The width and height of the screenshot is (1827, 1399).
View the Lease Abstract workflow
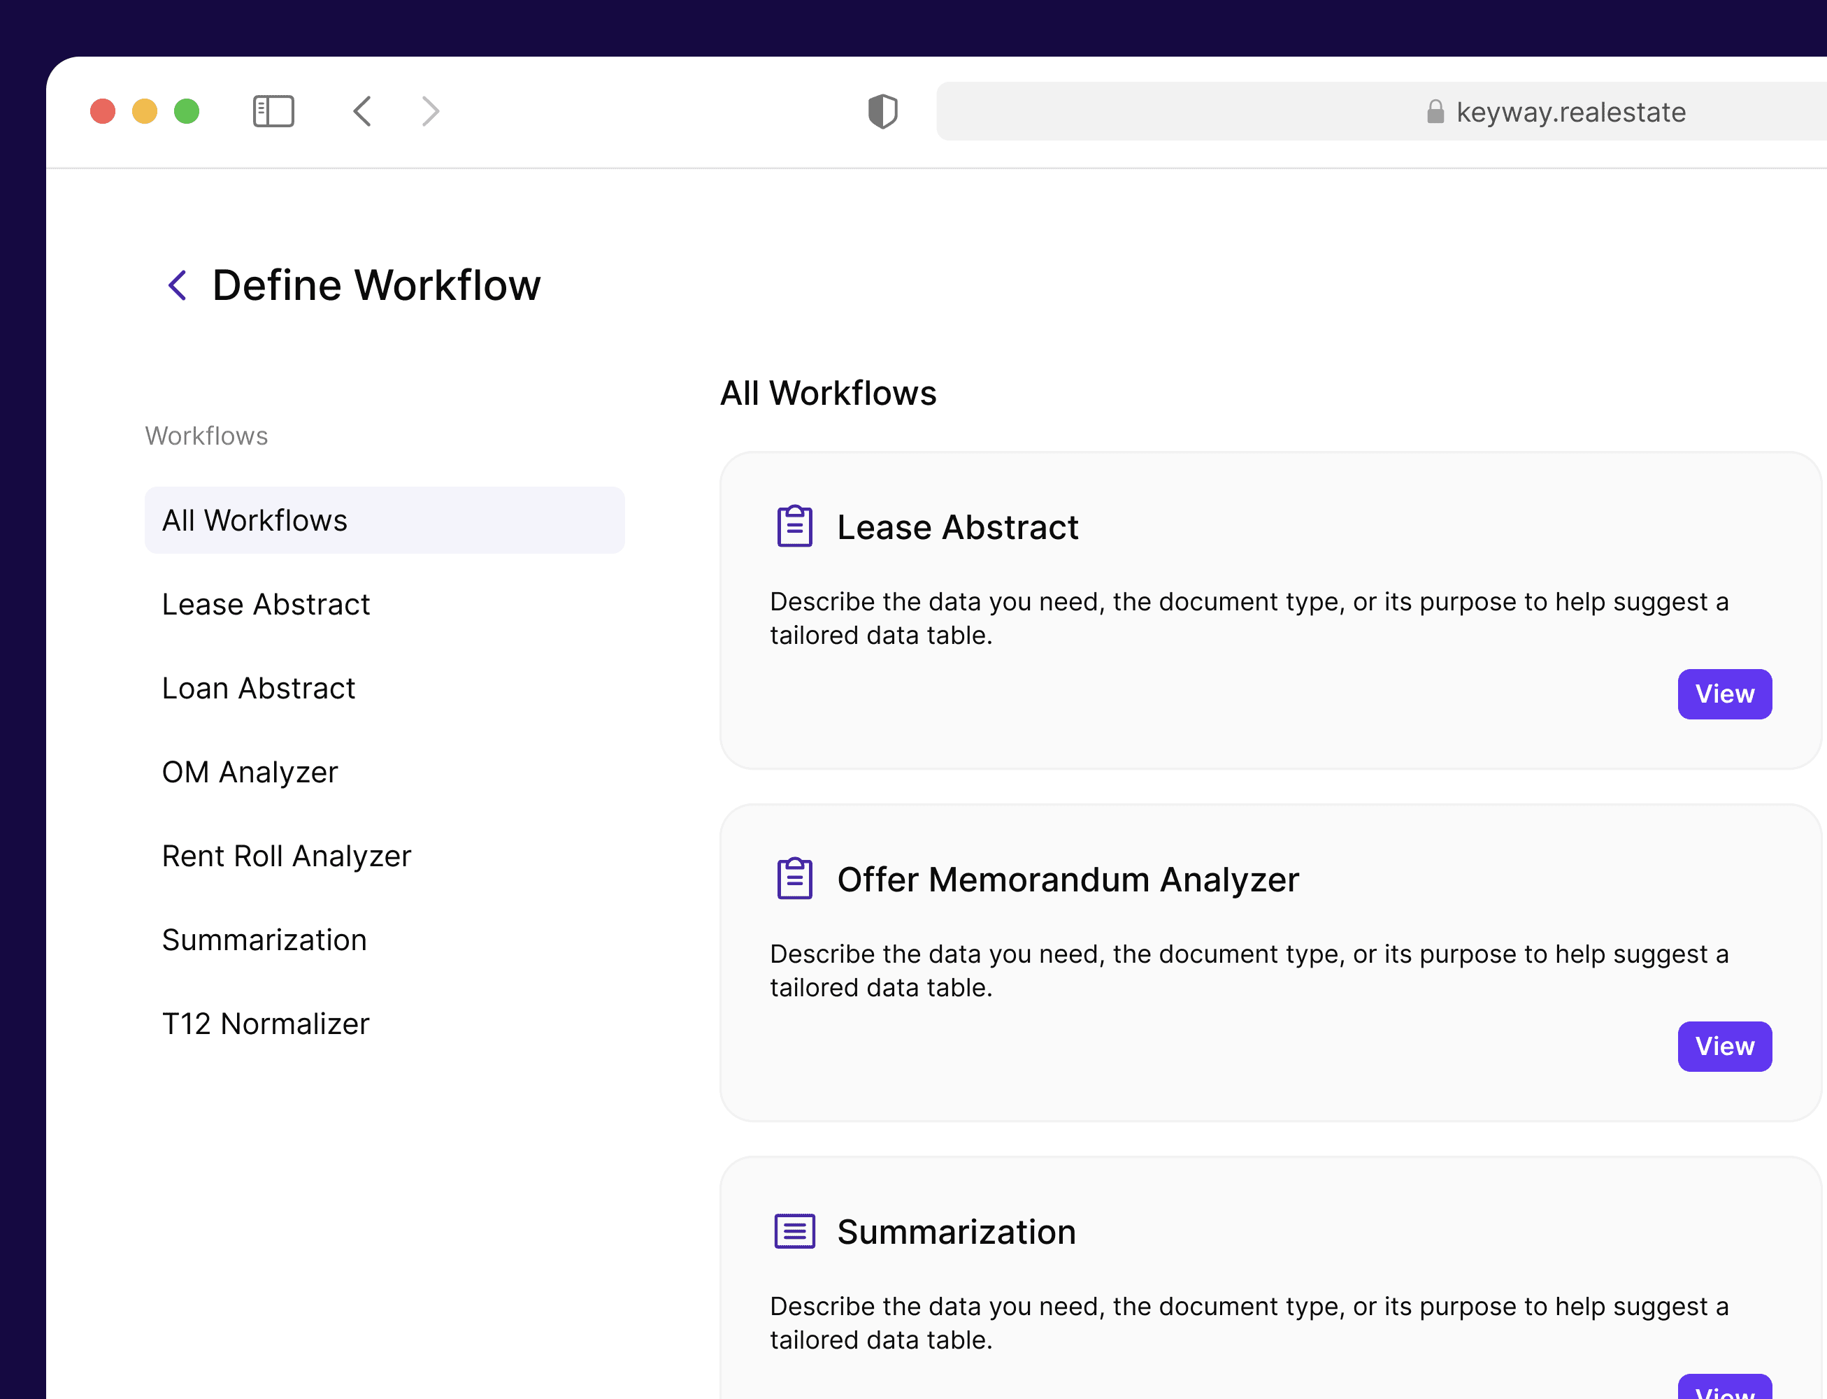1725,694
